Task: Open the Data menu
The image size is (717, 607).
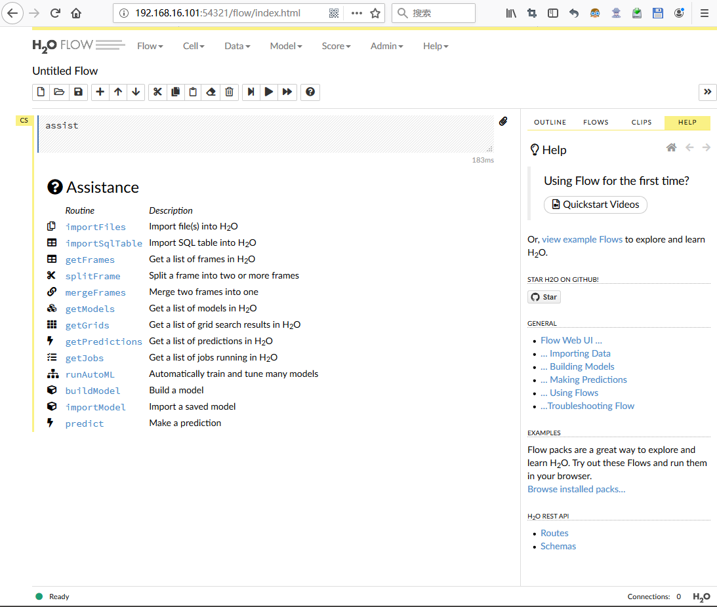Action: pyautogui.click(x=237, y=46)
